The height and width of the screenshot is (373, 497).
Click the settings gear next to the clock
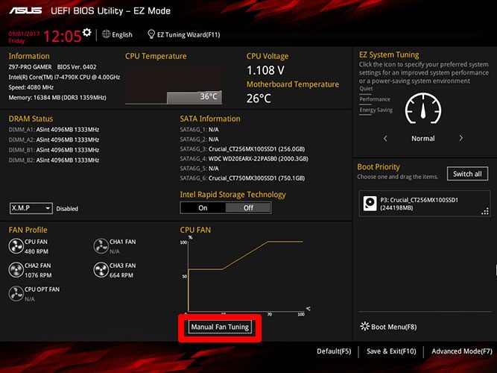pos(87,32)
